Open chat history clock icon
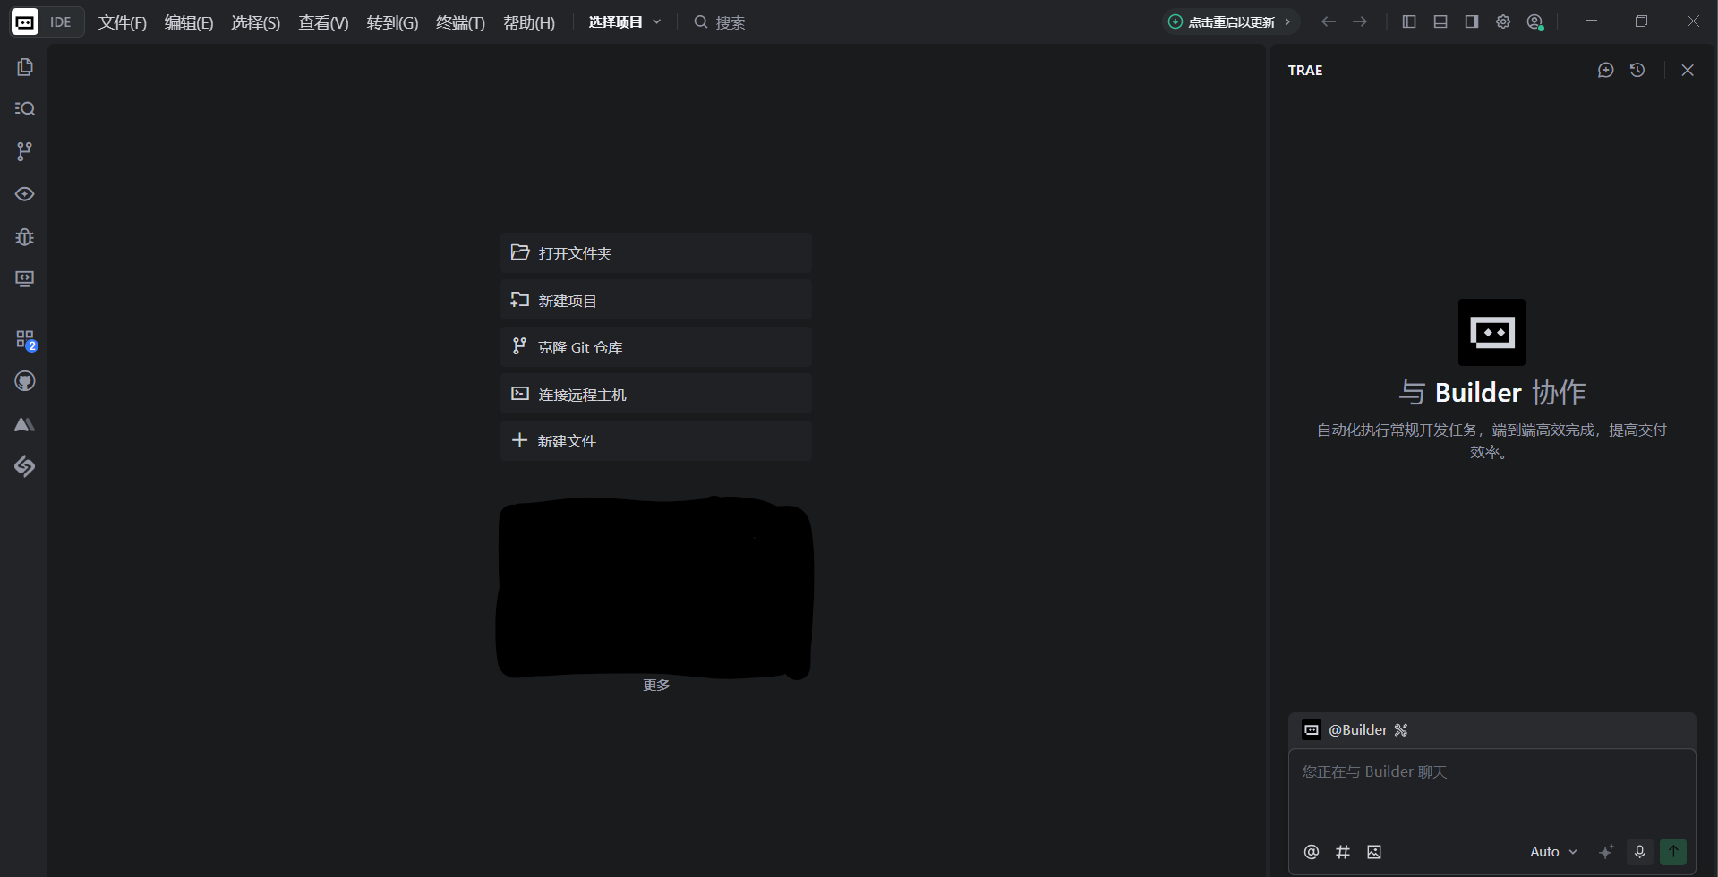The height and width of the screenshot is (877, 1718). point(1637,70)
